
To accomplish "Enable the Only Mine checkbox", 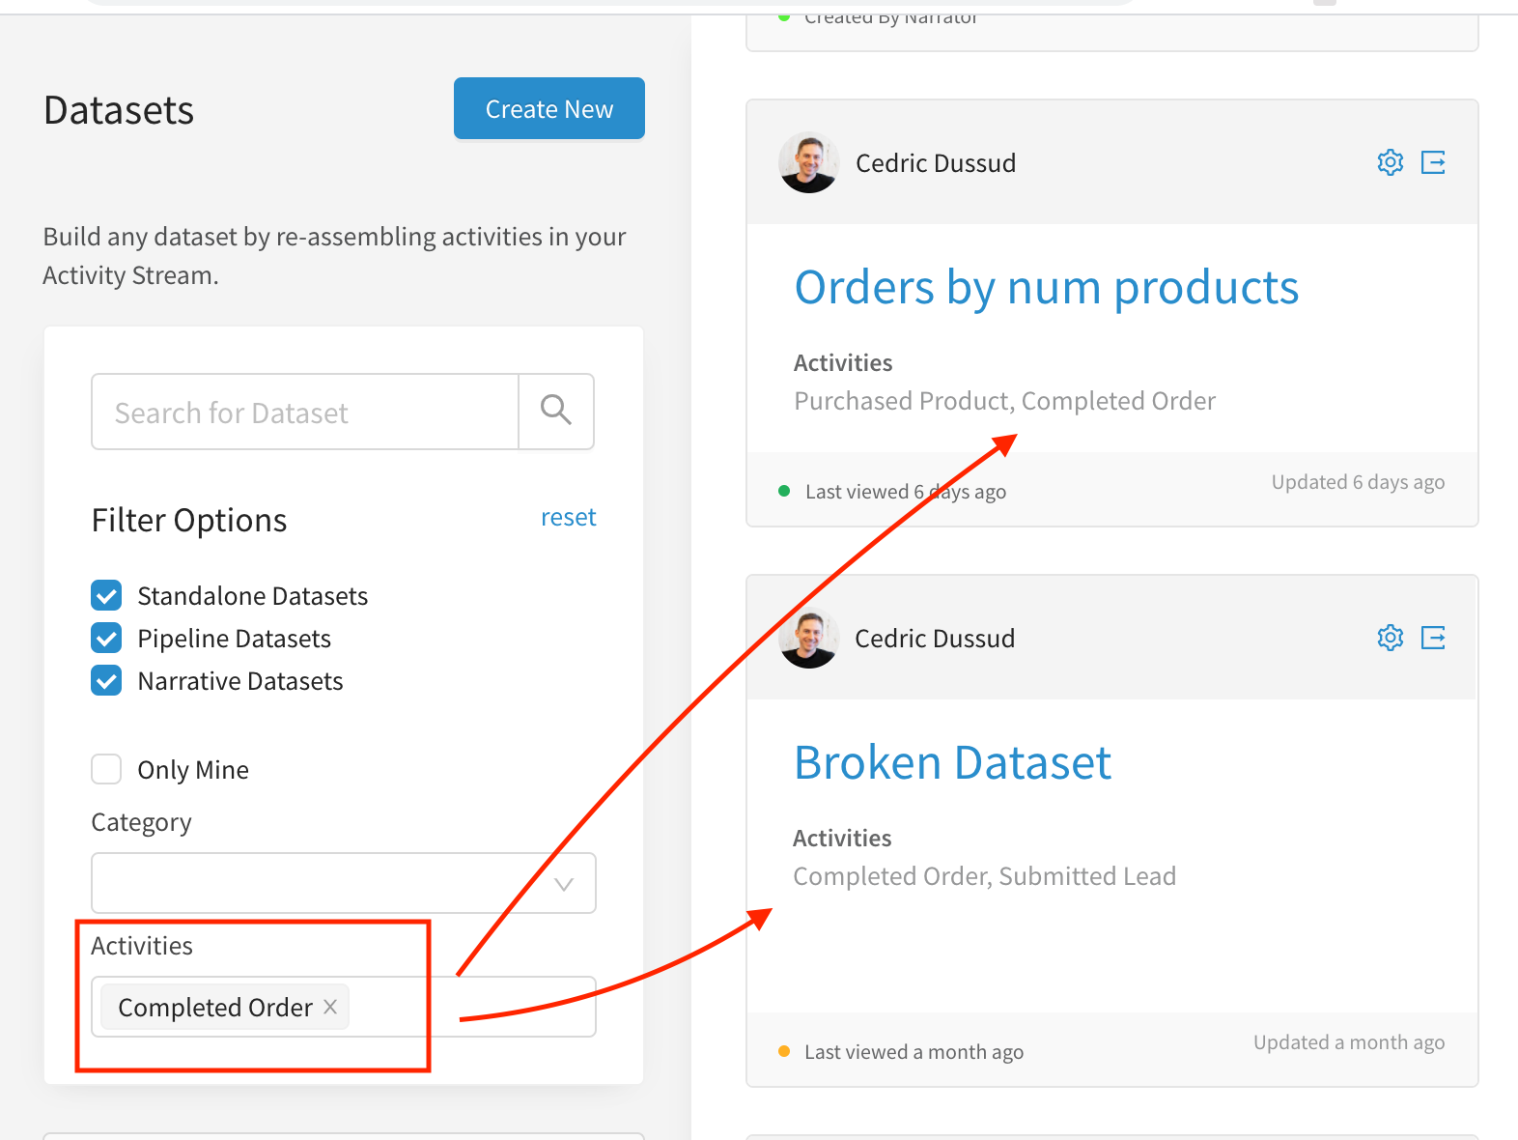I will tap(106, 769).
